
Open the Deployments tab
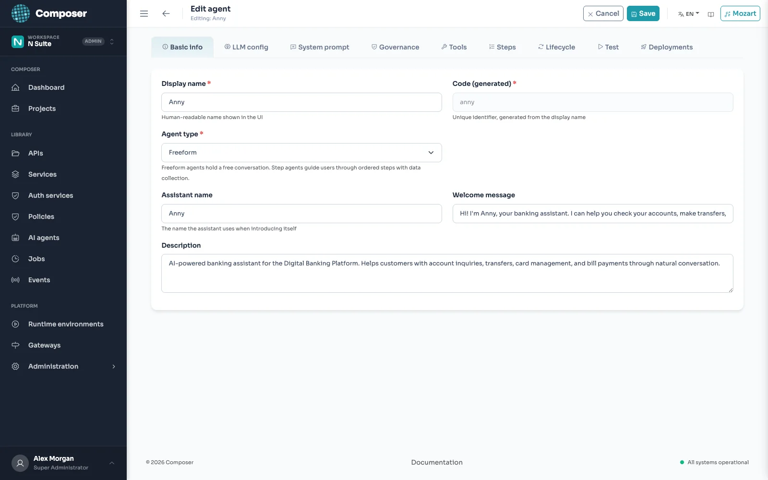coord(667,47)
